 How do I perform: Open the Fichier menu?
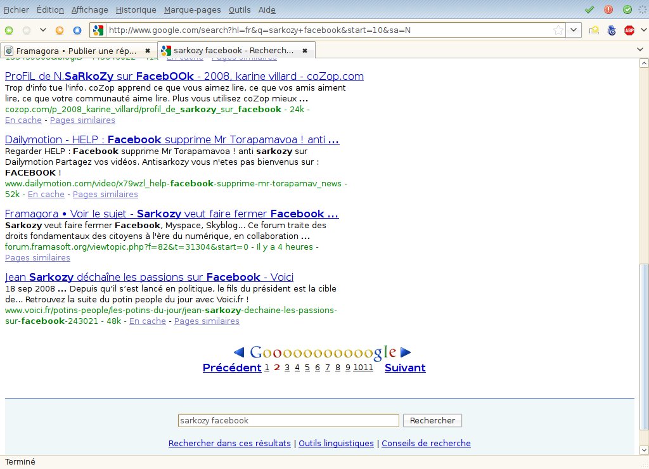click(x=16, y=10)
